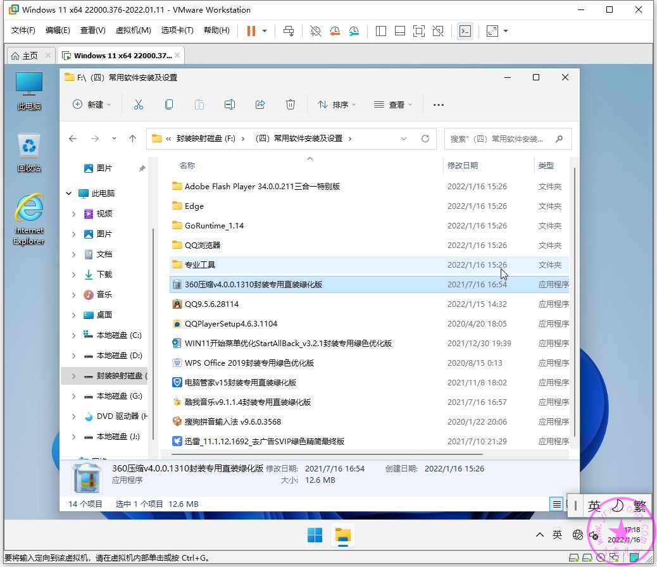Image resolution: width=657 pixels, height=567 pixels.
Task: Sort by the 名称 column header
Action: (x=187, y=166)
